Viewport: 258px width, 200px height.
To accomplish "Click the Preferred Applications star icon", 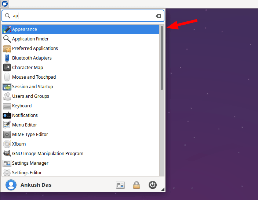I will (7, 49).
